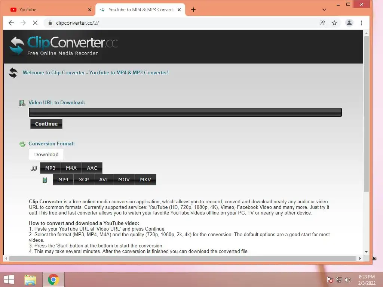383x287 pixels.
Task: Select the YouTube to MP4 & MP3 Converter tab
Action: 140,10
